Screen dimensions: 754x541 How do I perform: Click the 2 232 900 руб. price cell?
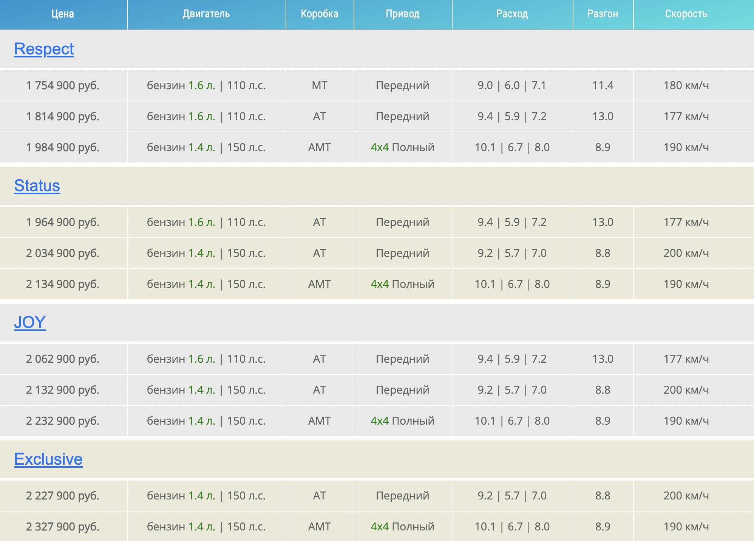63,421
